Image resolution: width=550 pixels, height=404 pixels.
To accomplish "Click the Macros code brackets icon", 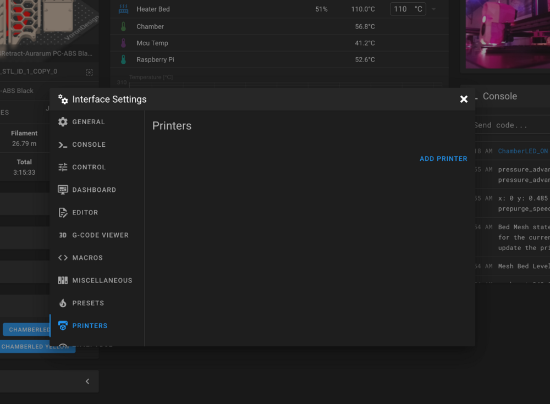I will coord(63,258).
